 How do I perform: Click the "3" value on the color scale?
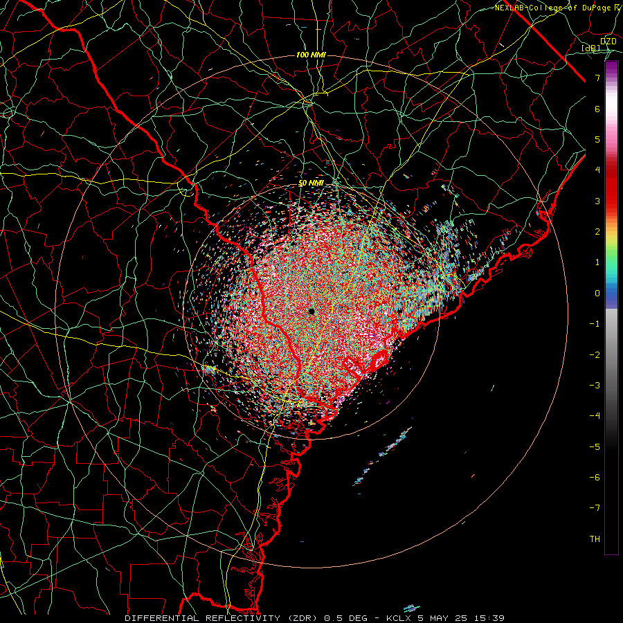597,201
